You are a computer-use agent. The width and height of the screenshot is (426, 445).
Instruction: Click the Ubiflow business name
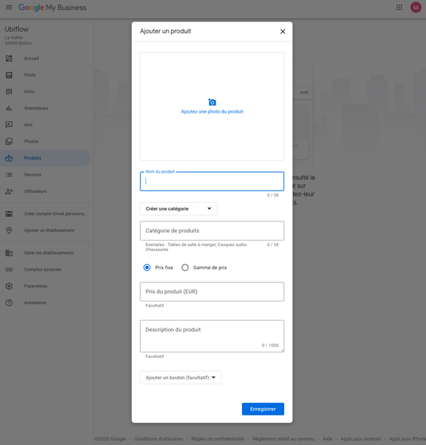click(x=17, y=30)
